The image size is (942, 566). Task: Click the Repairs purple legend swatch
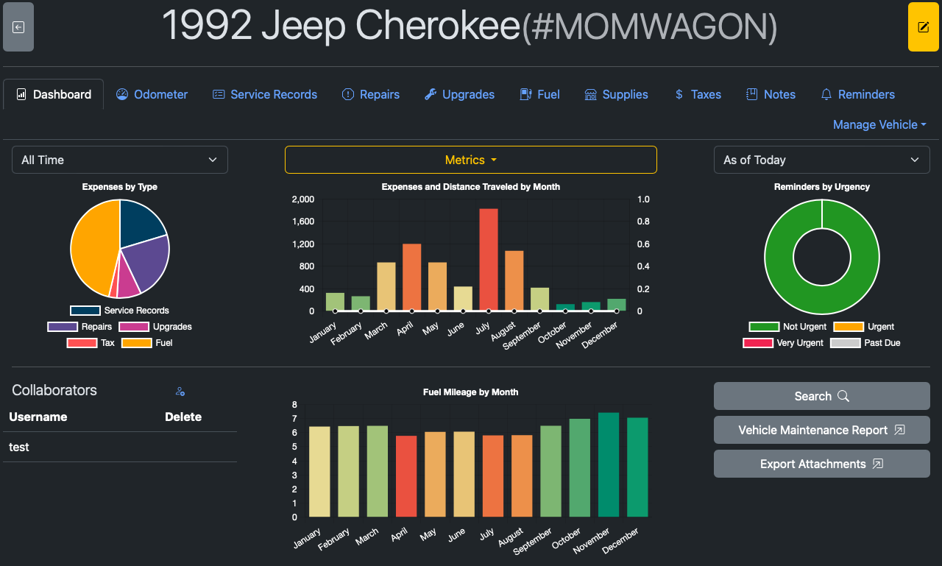[x=63, y=327]
